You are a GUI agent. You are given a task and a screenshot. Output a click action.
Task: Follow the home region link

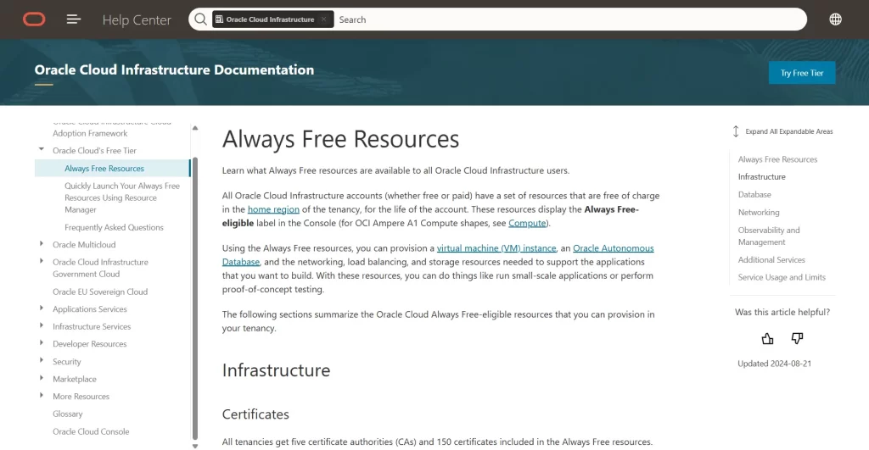click(x=273, y=209)
